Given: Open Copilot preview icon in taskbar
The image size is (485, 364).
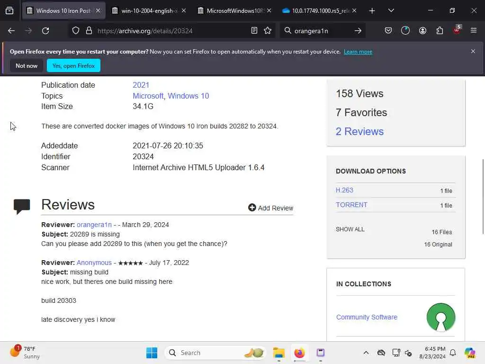Looking at the screenshot, I should click(470, 353).
